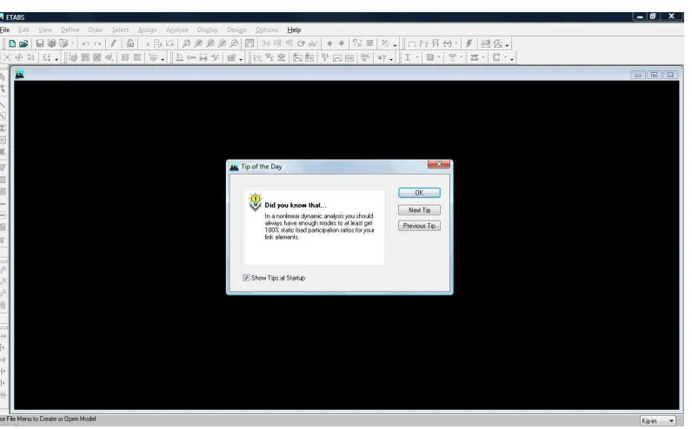
Task: Click the Open folder toolbar icon
Action: 23,43
